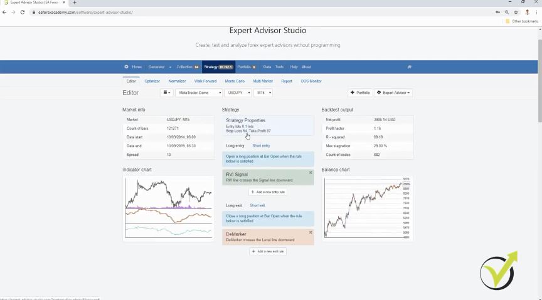Click the R - squared value 69.19

pos(378,137)
